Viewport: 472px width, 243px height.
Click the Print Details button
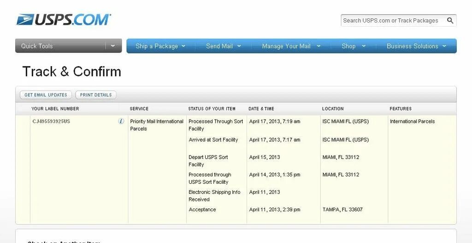tap(96, 95)
